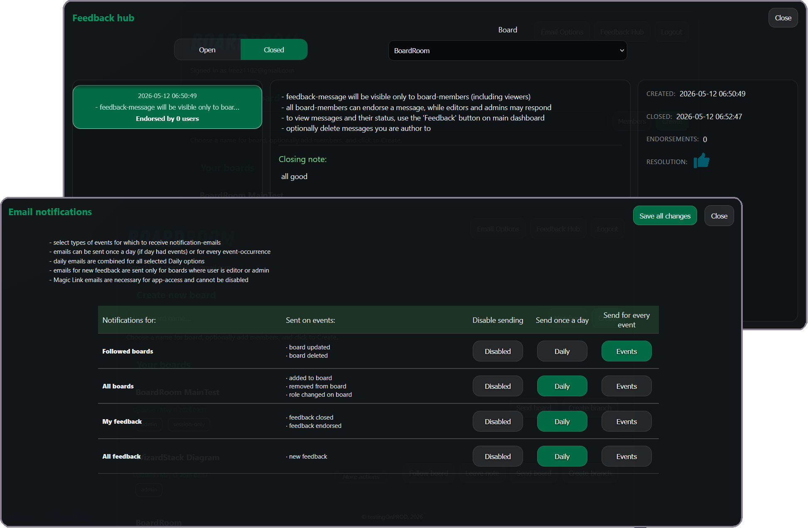Open the BoardRoom board dropdown
Screen dimensions: 808x528
click(x=508, y=51)
